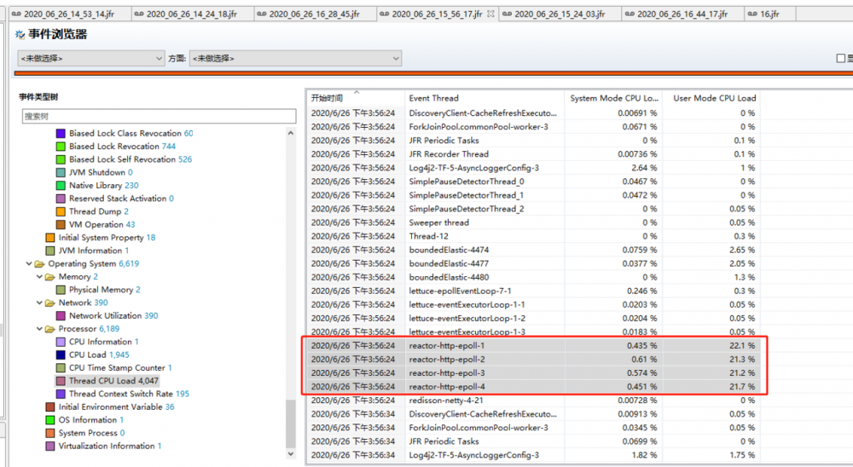Select the Sweeper thread row
The height and width of the screenshot is (467, 853).
click(x=533, y=222)
